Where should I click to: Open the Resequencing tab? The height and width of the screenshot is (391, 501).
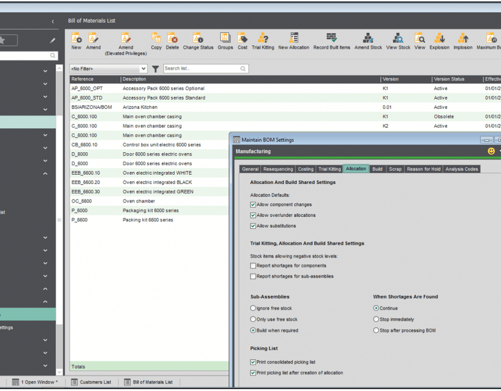[278, 169]
